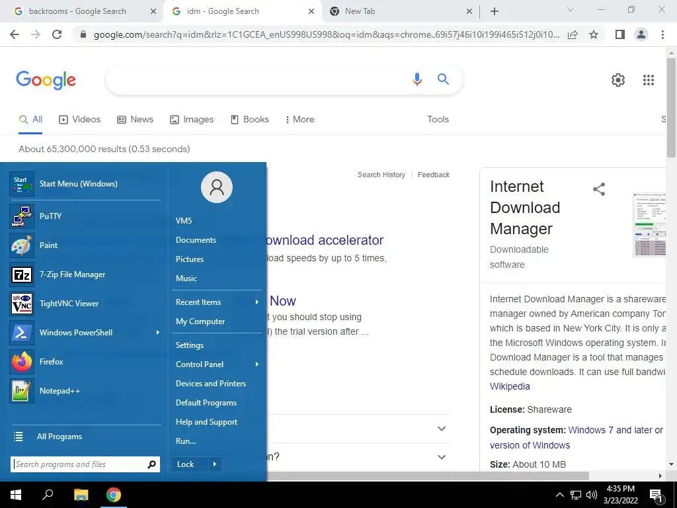
Task: Click the Google search magnifier button
Action: pos(443,79)
